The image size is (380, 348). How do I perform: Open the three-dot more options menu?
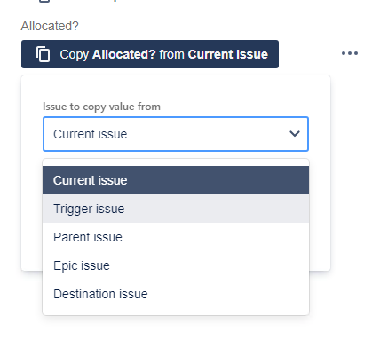[x=350, y=53]
